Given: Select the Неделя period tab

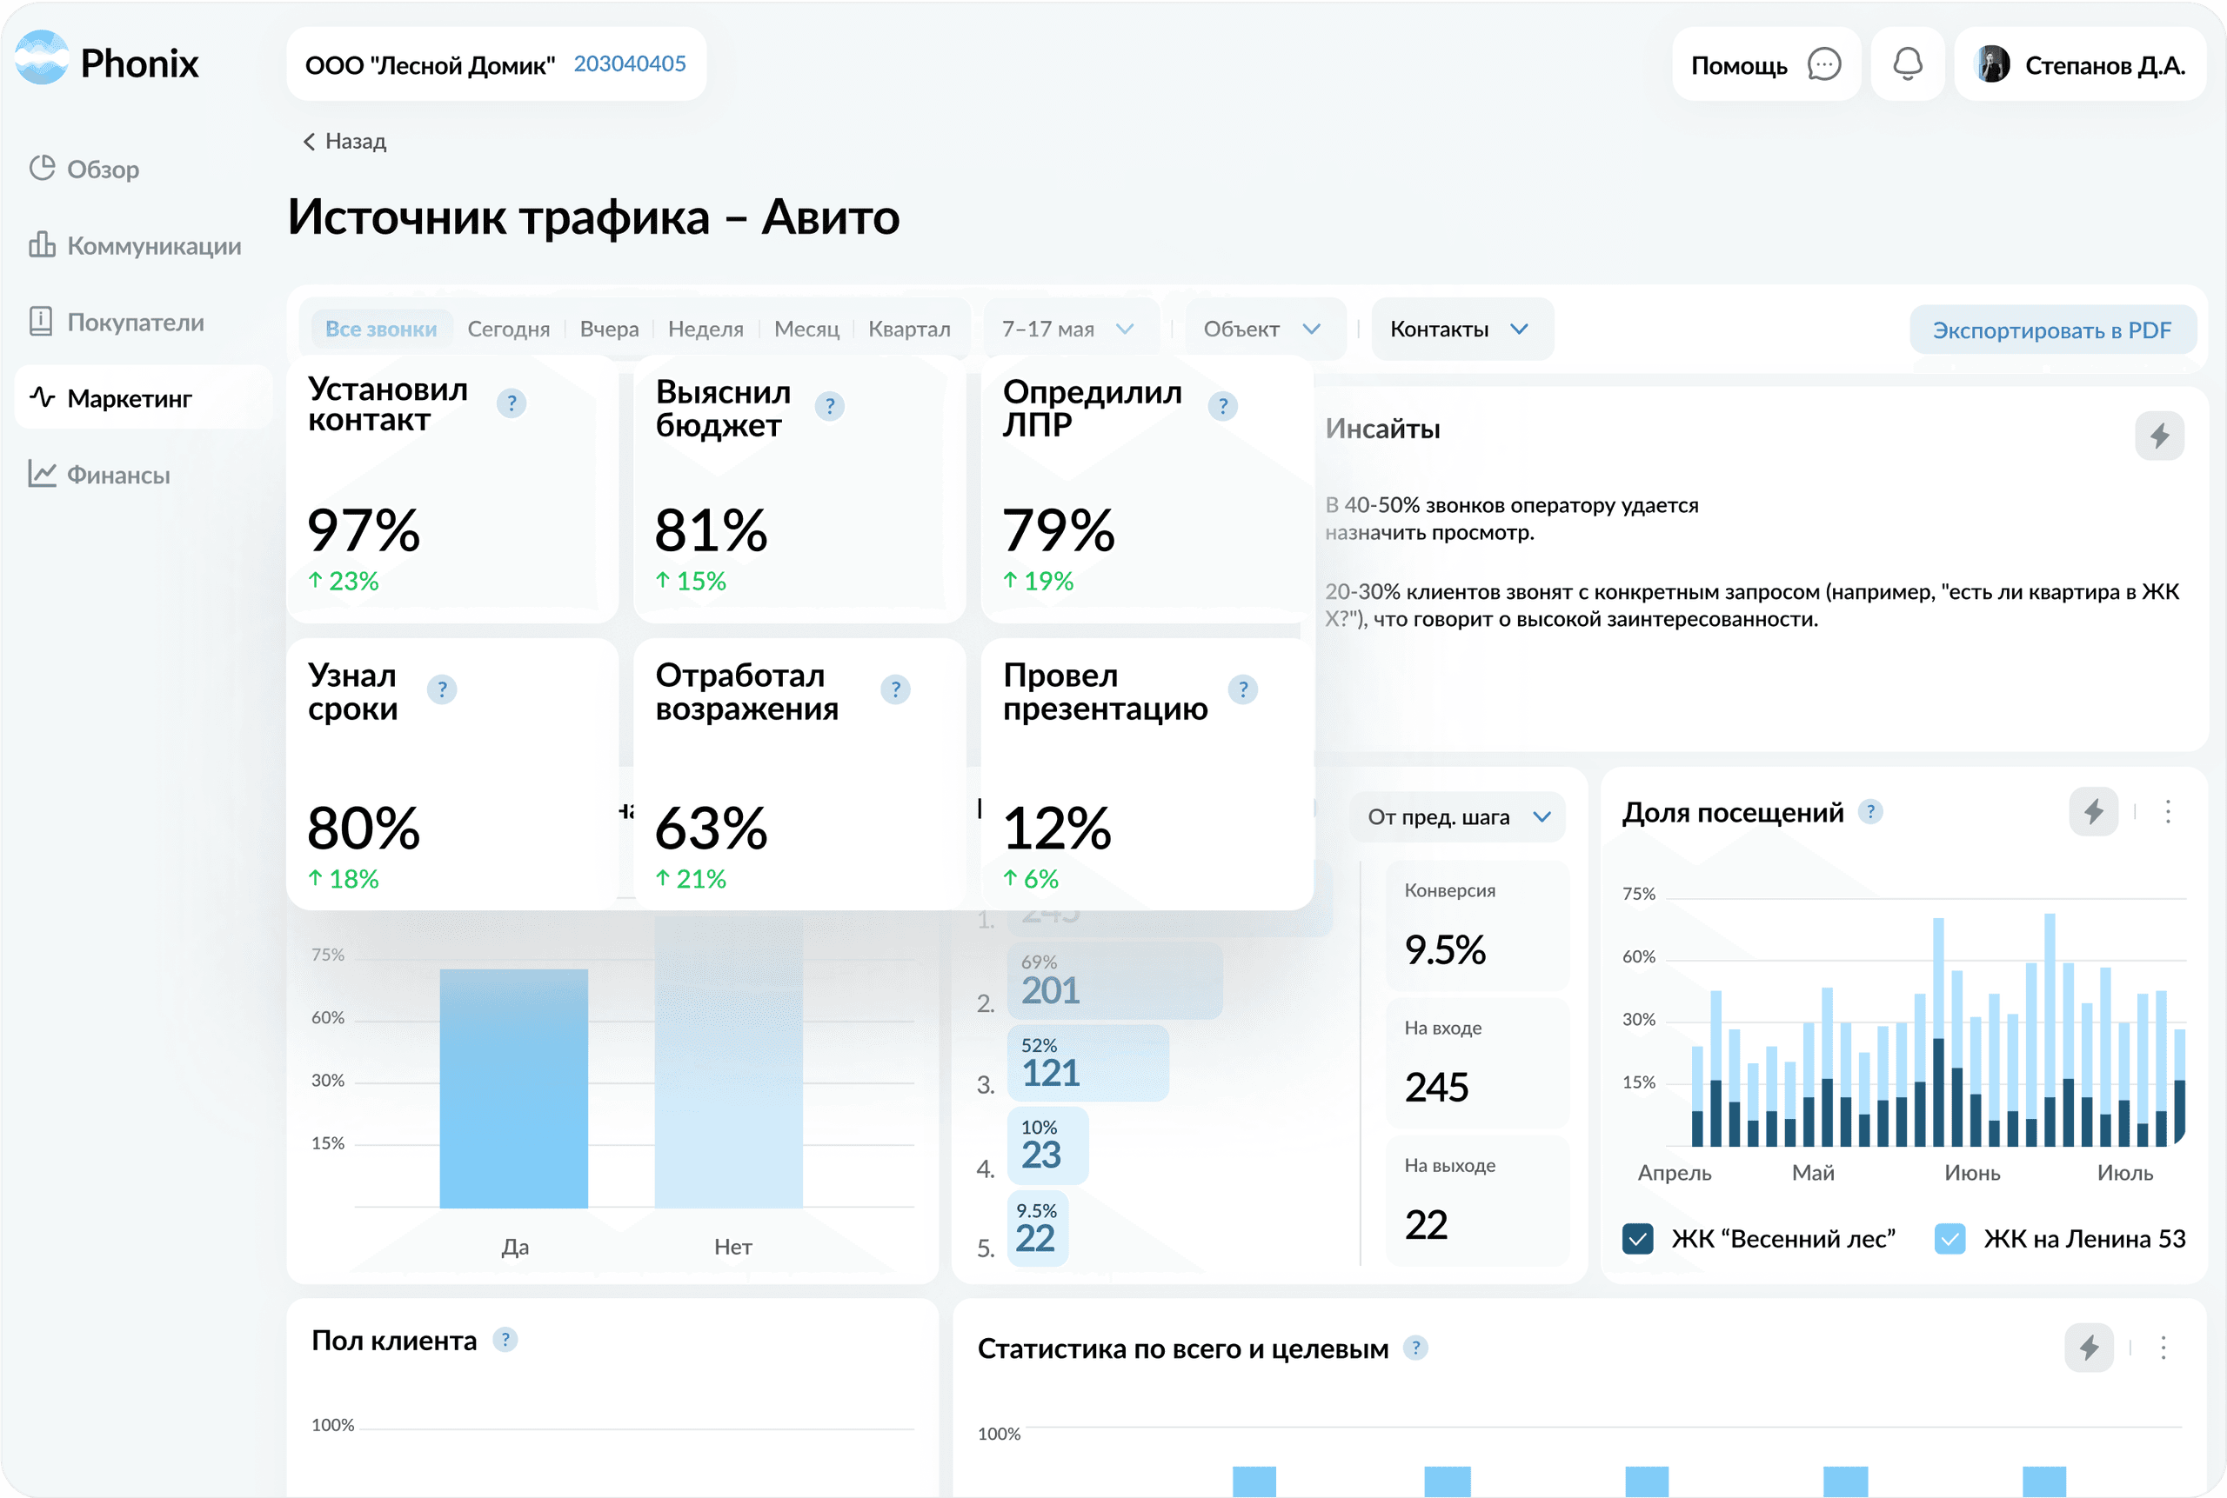Looking at the screenshot, I should pos(706,329).
